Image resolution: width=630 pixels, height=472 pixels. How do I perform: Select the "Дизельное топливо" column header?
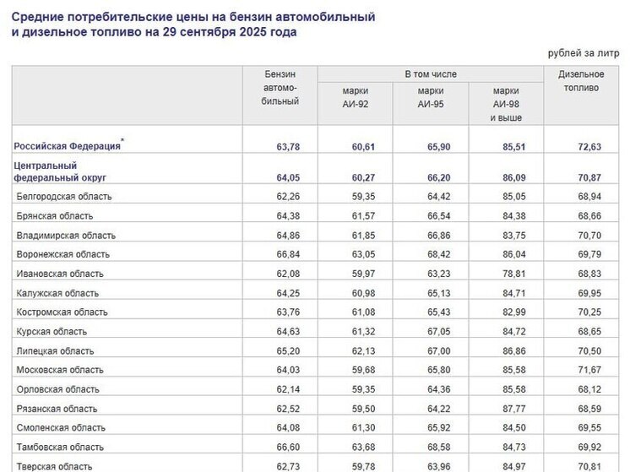coord(578,81)
